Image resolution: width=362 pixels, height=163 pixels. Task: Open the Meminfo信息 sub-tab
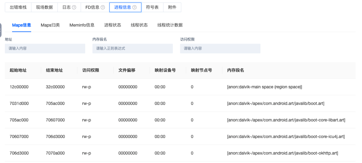(x=82, y=25)
